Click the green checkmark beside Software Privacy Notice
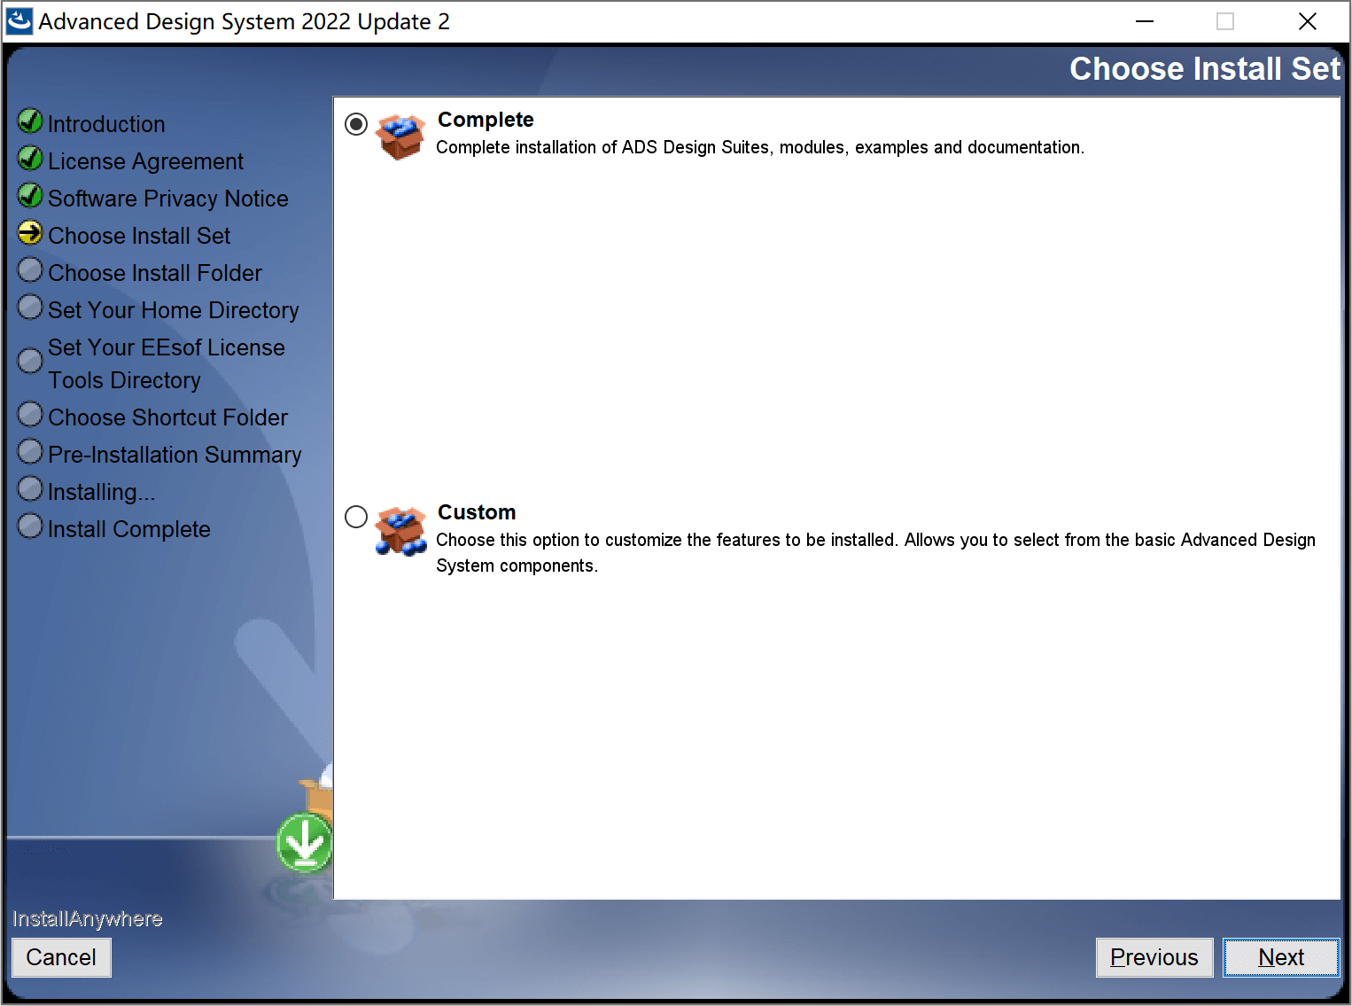Image resolution: width=1352 pixels, height=1006 pixels. coord(30,195)
